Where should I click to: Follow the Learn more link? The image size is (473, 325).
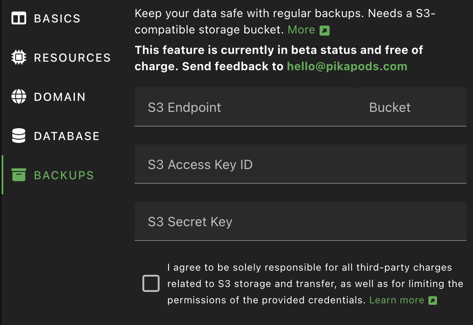tap(396, 300)
